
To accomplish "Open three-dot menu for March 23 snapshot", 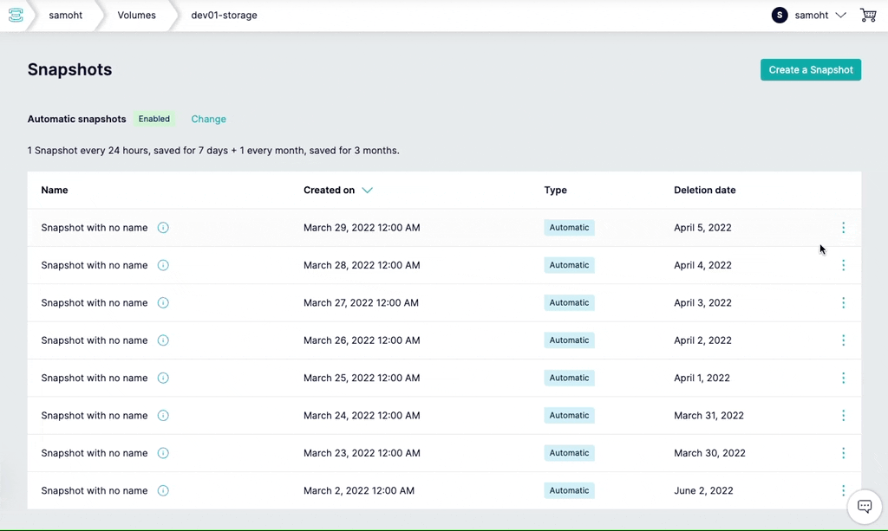I will click(x=843, y=453).
